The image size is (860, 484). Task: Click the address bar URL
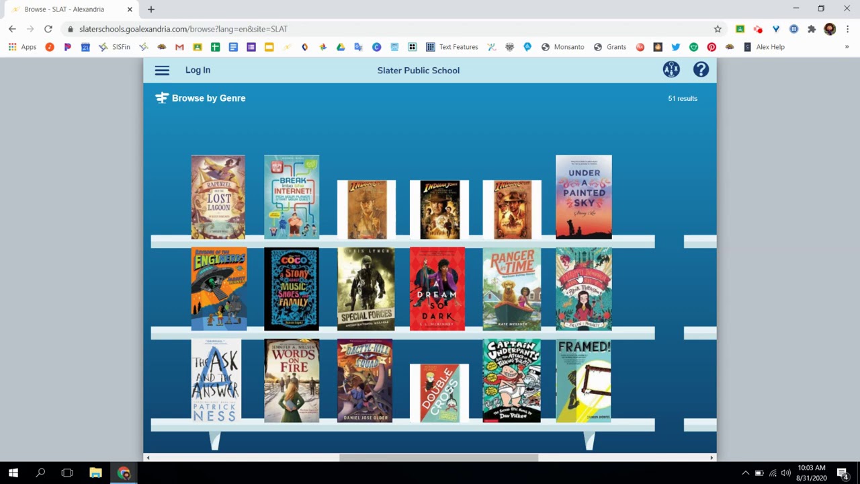(x=183, y=29)
